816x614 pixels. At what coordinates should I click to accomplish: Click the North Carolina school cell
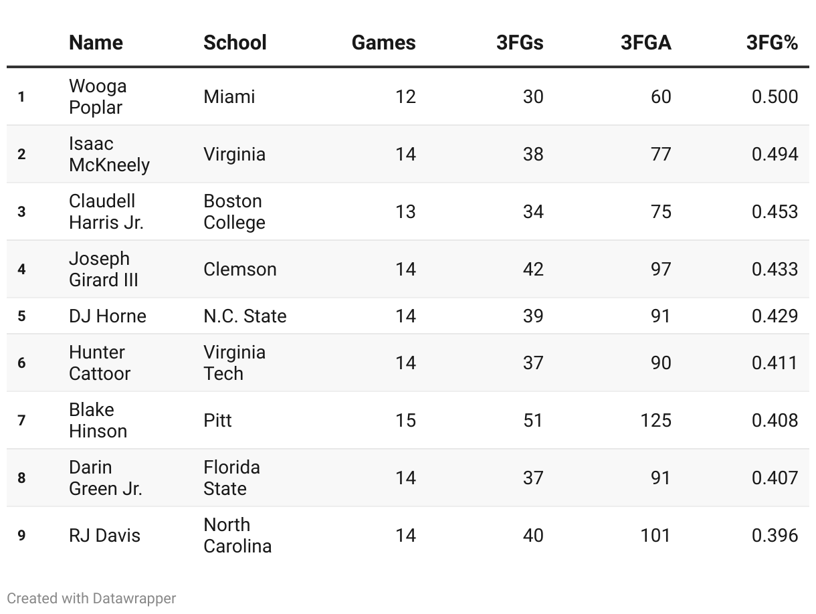[237, 535]
